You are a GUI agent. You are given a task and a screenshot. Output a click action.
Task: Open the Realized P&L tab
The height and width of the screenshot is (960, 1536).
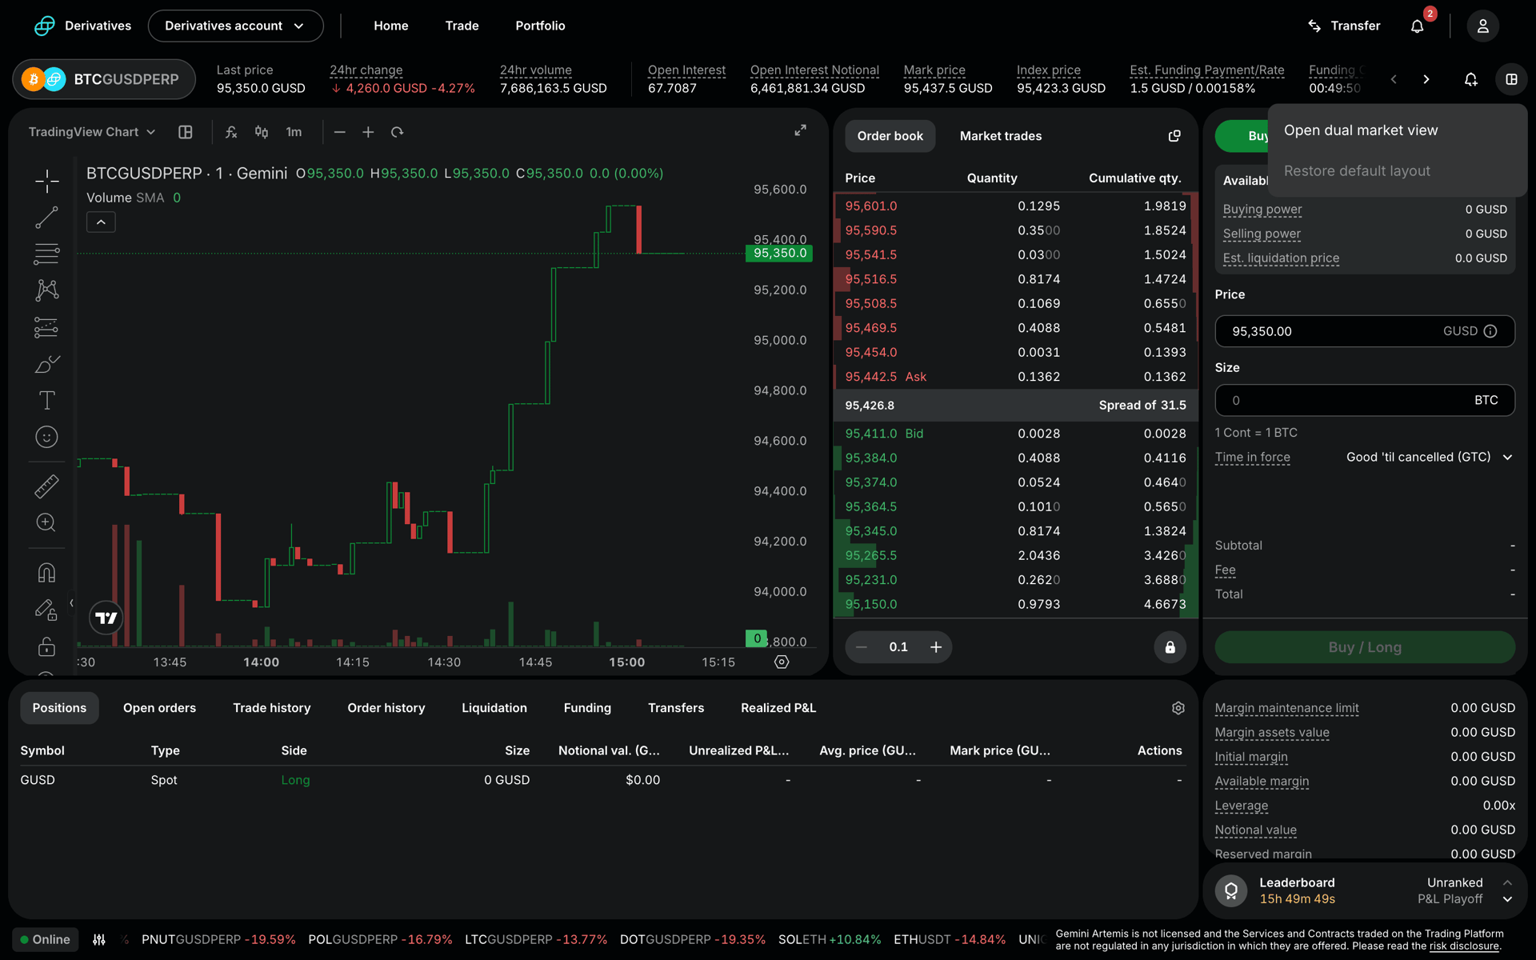(778, 708)
